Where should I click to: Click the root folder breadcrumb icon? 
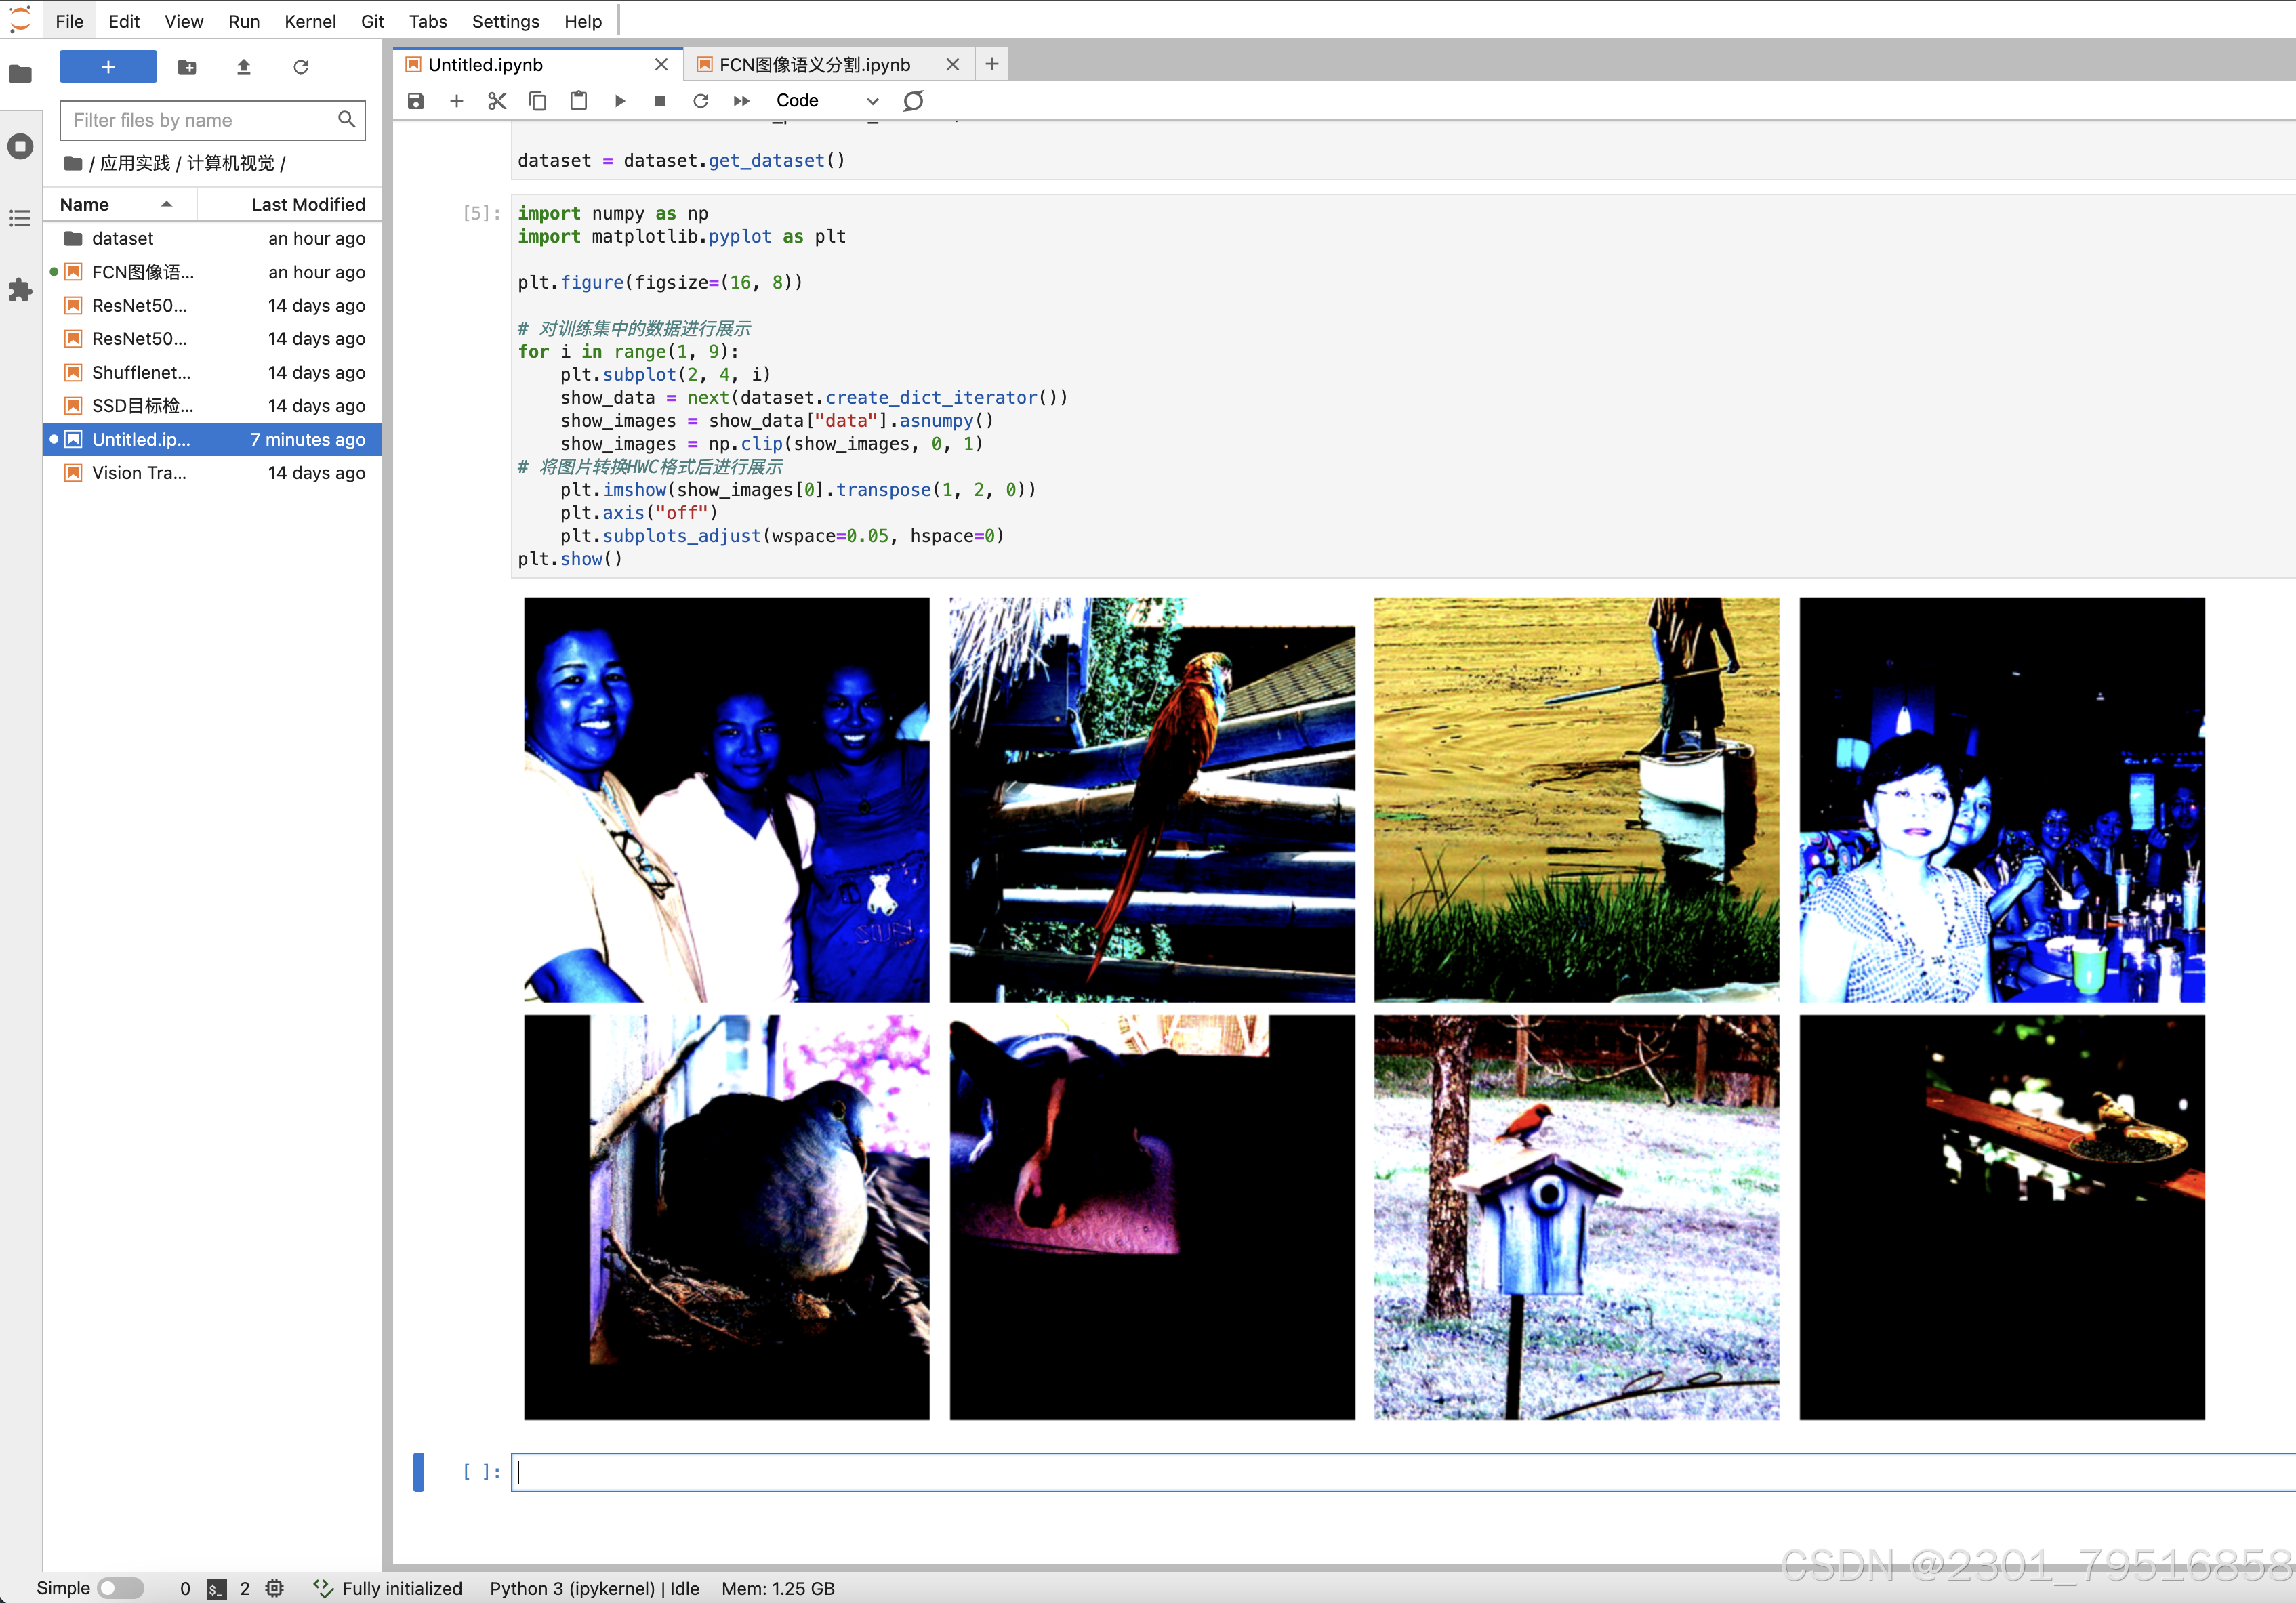point(73,163)
